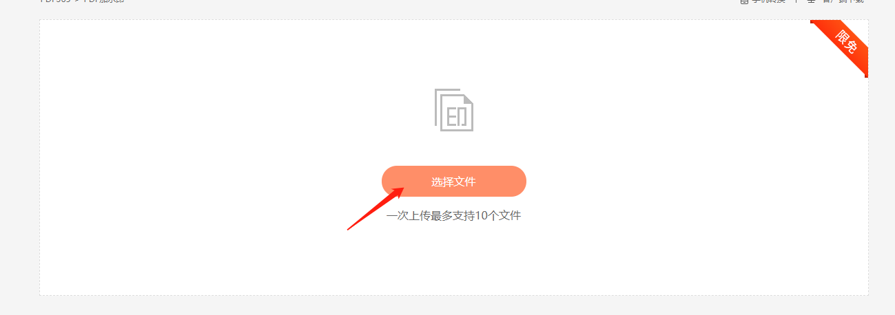Image resolution: width=895 pixels, height=315 pixels.
Task: Click the 一次上传最多支持10个文件 hint text
Action: [454, 215]
